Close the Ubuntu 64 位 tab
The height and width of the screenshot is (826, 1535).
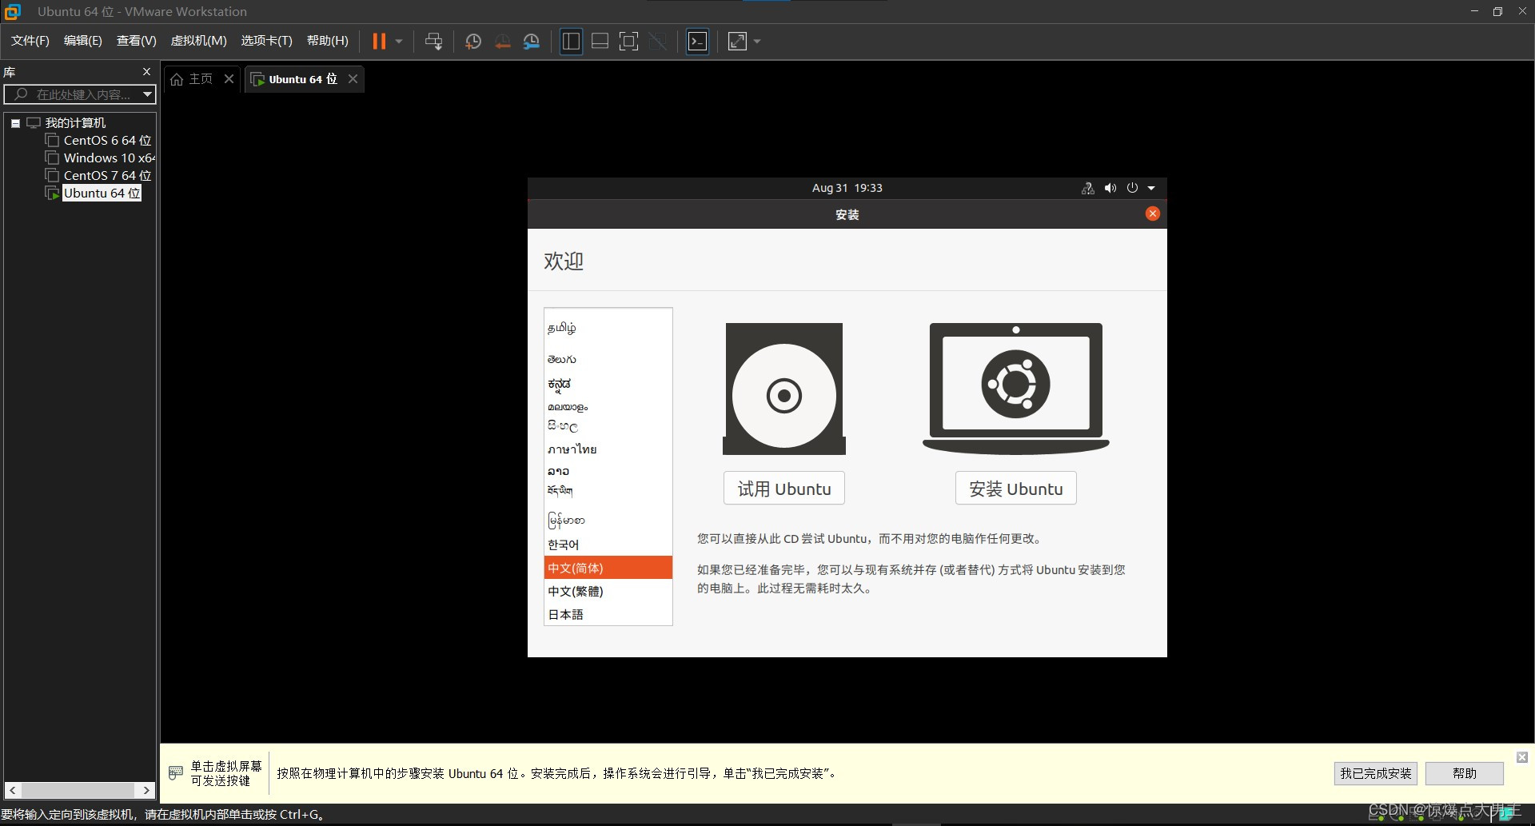point(353,78)
